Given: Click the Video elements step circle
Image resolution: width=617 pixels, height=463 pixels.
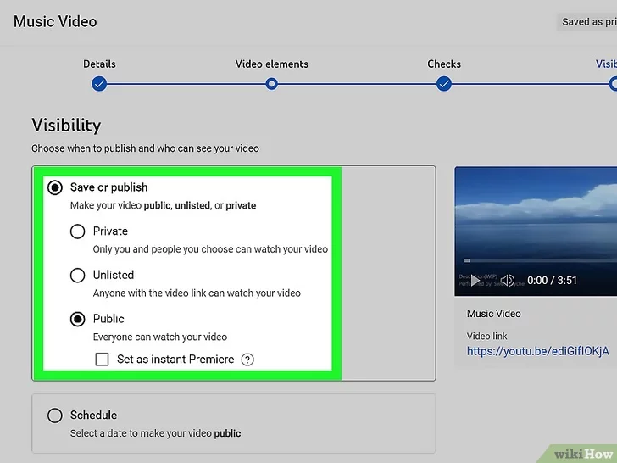Looking at the screenshot, I should click(271, 84).
